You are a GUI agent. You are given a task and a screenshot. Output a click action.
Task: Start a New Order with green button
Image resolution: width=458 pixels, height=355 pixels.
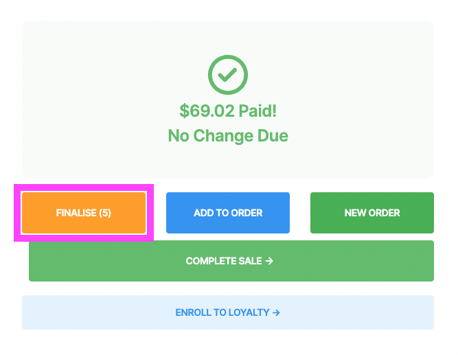[x=372, y=213]
